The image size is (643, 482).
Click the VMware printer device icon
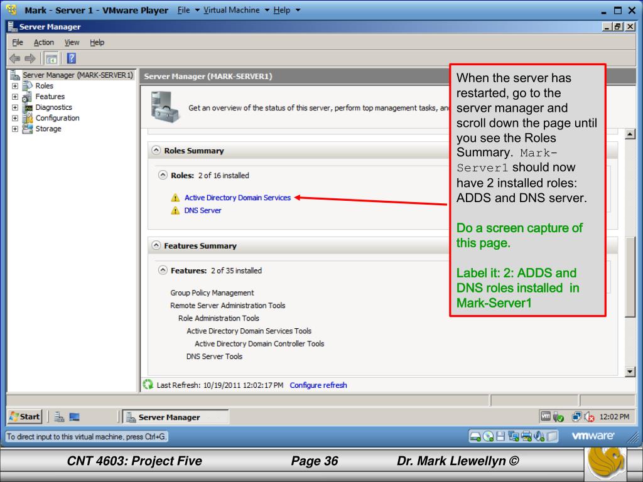click(x=527, y=436)
